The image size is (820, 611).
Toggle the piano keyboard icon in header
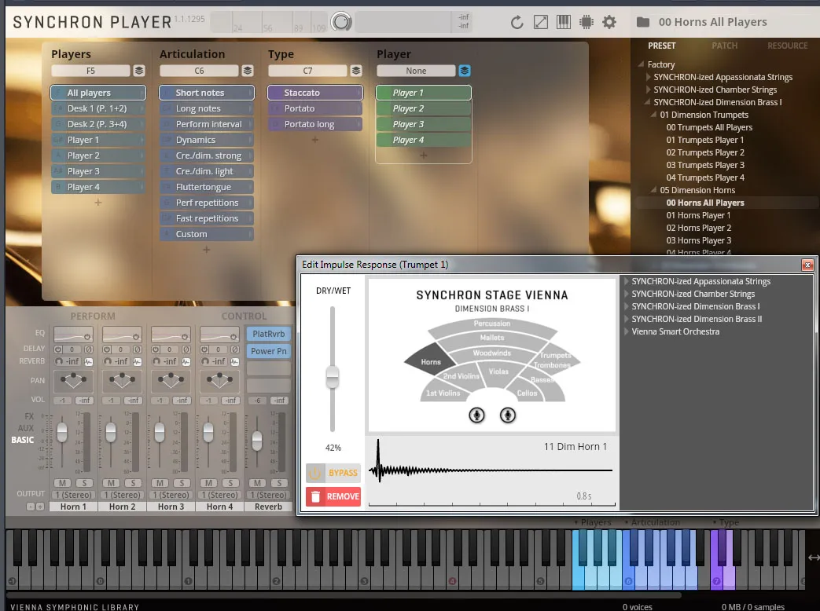563,22
